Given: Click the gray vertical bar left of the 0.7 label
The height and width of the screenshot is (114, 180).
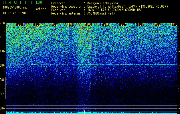Looking at the screenshot, I should click(5, 88).
